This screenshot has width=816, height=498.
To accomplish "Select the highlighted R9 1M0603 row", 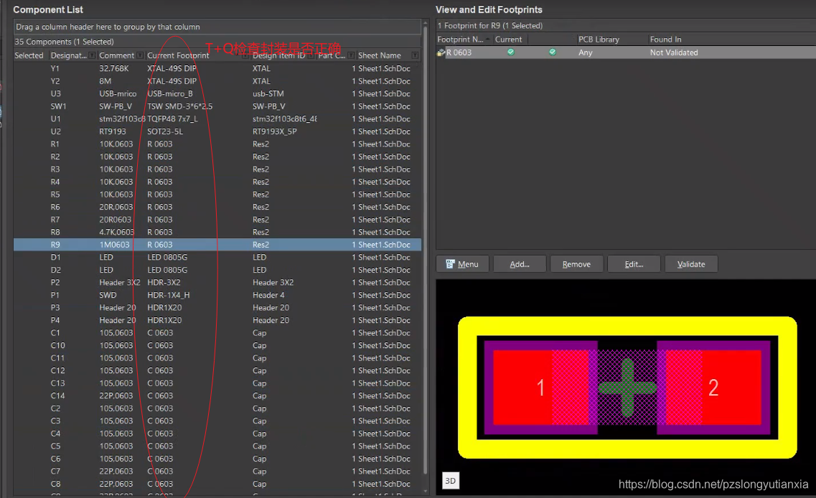I will [217, 245].
